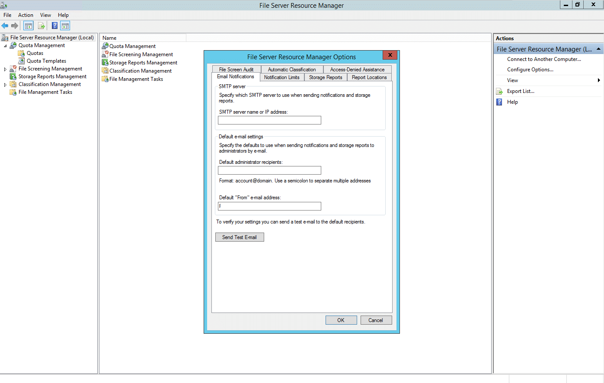Screen dimensions: 604x383
Task: Click the Export List toolbar icon
Action: pyautogui.click(x=42, y=26)
